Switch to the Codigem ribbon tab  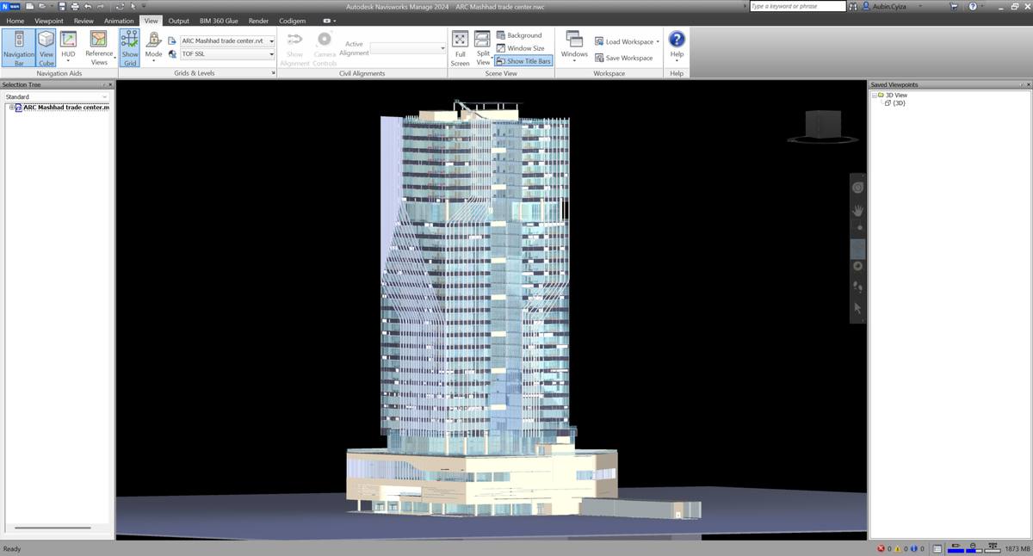tap(292, 21)
